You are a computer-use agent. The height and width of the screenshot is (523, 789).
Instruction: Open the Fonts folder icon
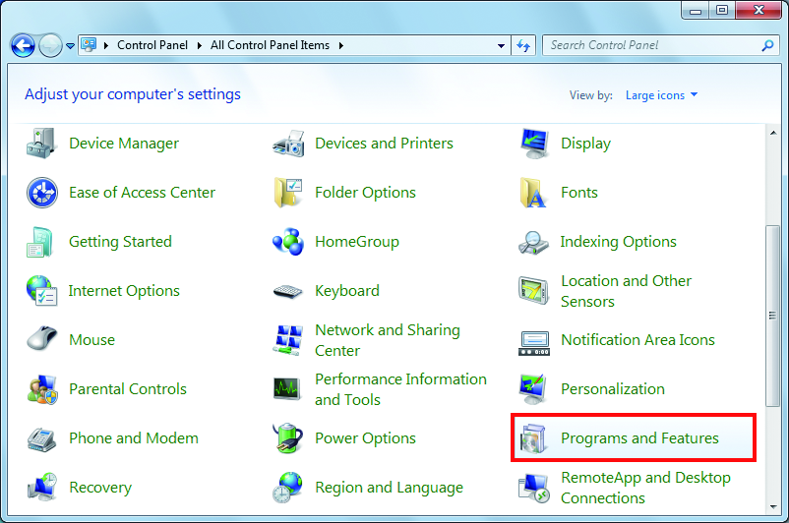pyautogui.click(x=534, y=193)
